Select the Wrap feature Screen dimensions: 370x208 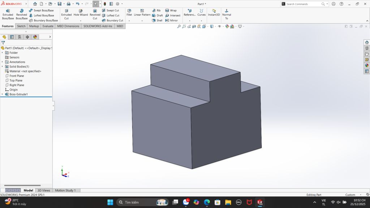click(x=171, y=10)
